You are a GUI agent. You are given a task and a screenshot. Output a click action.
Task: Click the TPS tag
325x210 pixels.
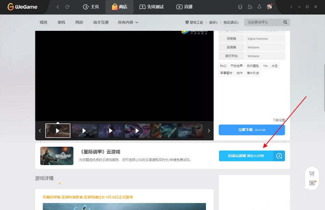pyautogui.click(x=265, y=66)
